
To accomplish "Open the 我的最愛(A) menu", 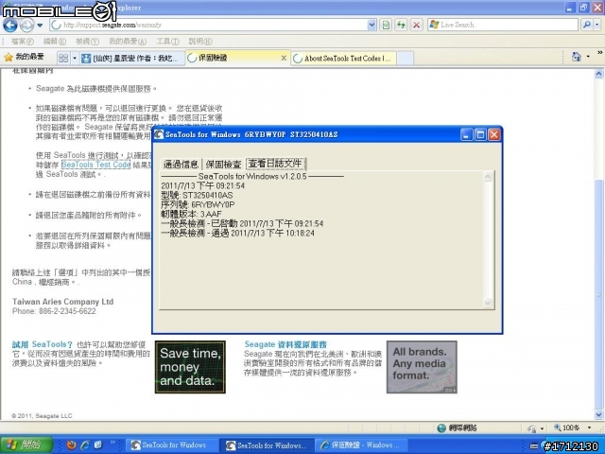I will [x=128, y=42].
